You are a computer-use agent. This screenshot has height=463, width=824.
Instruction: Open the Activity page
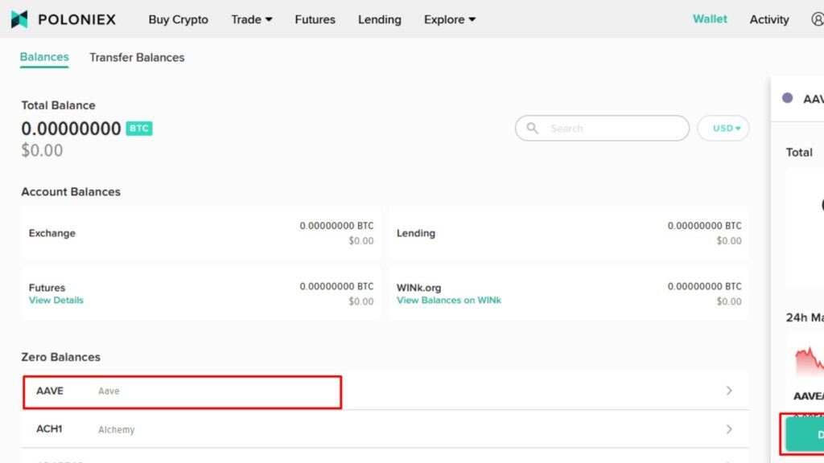point(769,19)
